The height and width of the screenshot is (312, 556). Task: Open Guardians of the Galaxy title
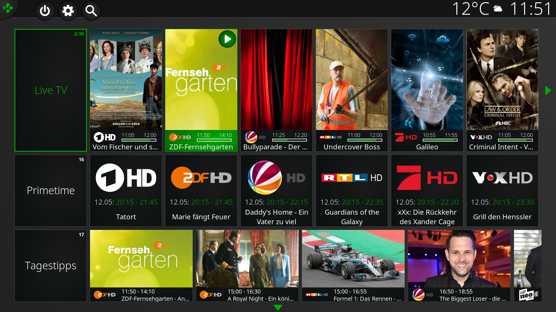pyautogui.click(x=352, y=217)
